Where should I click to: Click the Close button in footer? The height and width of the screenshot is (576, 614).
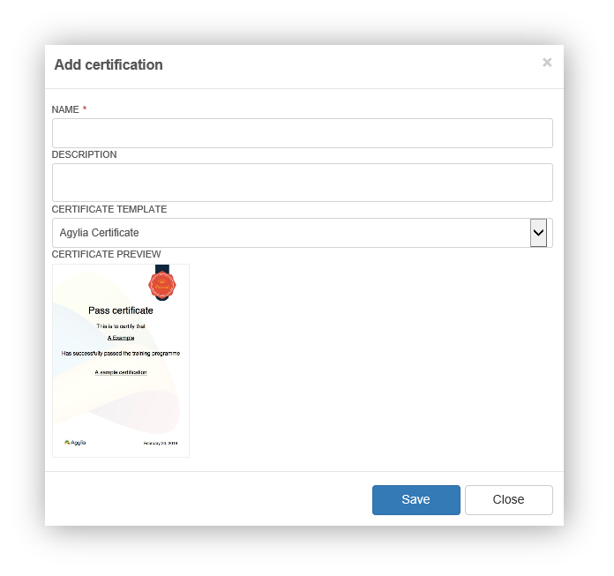[x=509, y=499]
